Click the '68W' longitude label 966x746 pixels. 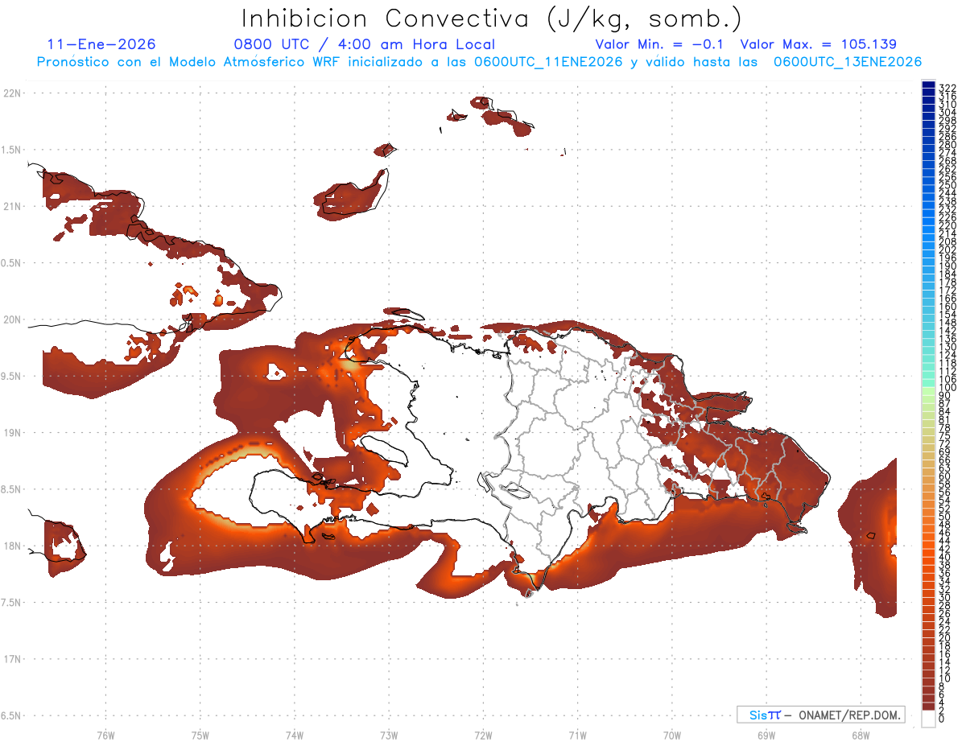pos(861,735)
